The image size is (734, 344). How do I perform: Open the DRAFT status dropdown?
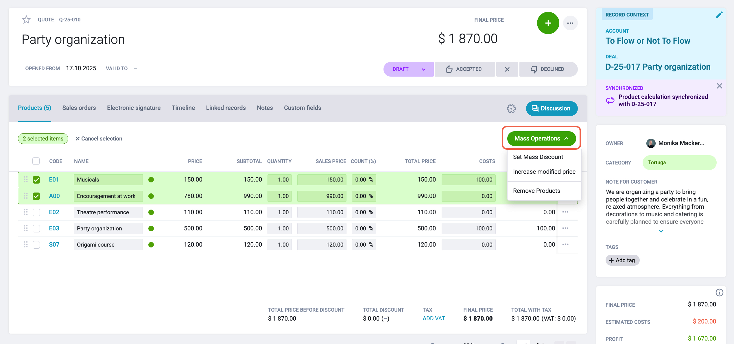point(408,69)
